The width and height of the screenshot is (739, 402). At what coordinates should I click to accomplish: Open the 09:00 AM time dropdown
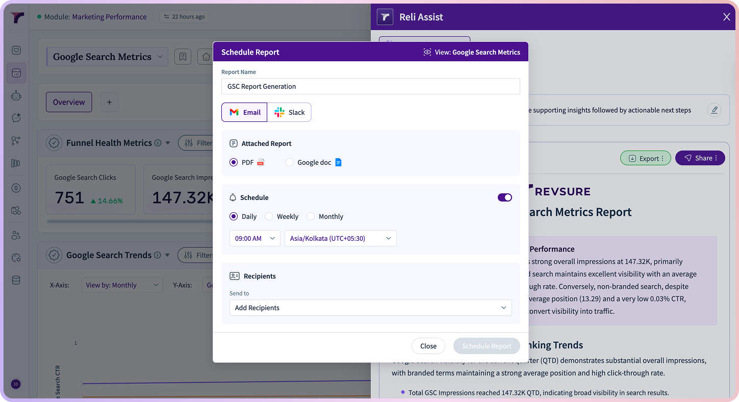coord(255,238)
